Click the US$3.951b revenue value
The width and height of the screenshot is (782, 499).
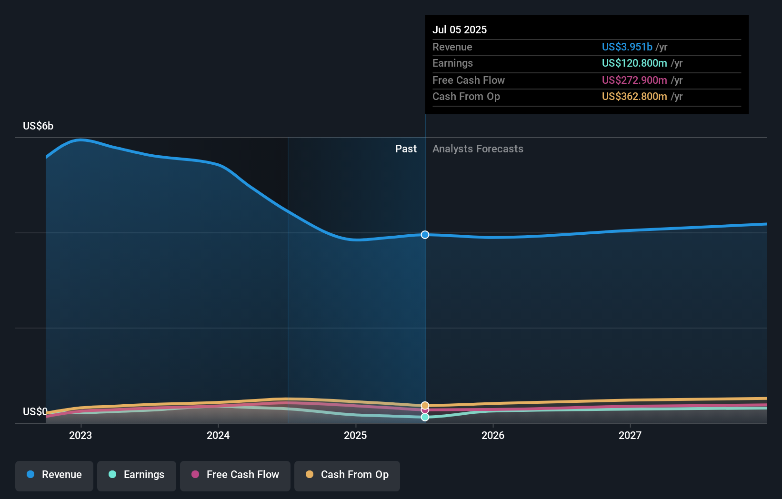click(x=627, y=47)
